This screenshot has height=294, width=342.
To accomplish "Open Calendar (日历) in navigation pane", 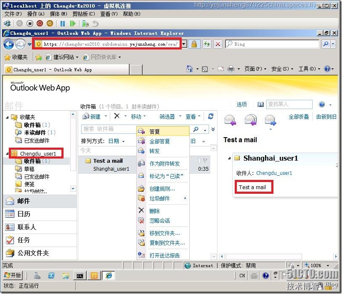I will pyautogui.click(x=40, y=214).
